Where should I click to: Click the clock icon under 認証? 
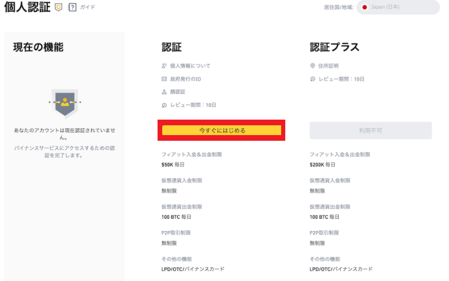(x=164, y=105)
